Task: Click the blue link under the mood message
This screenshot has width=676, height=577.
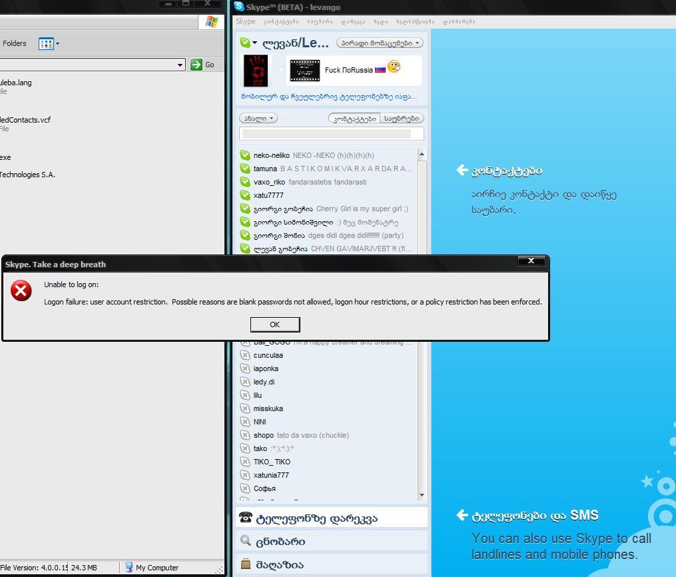Action: pyautogui.click(x=329, y=97)
